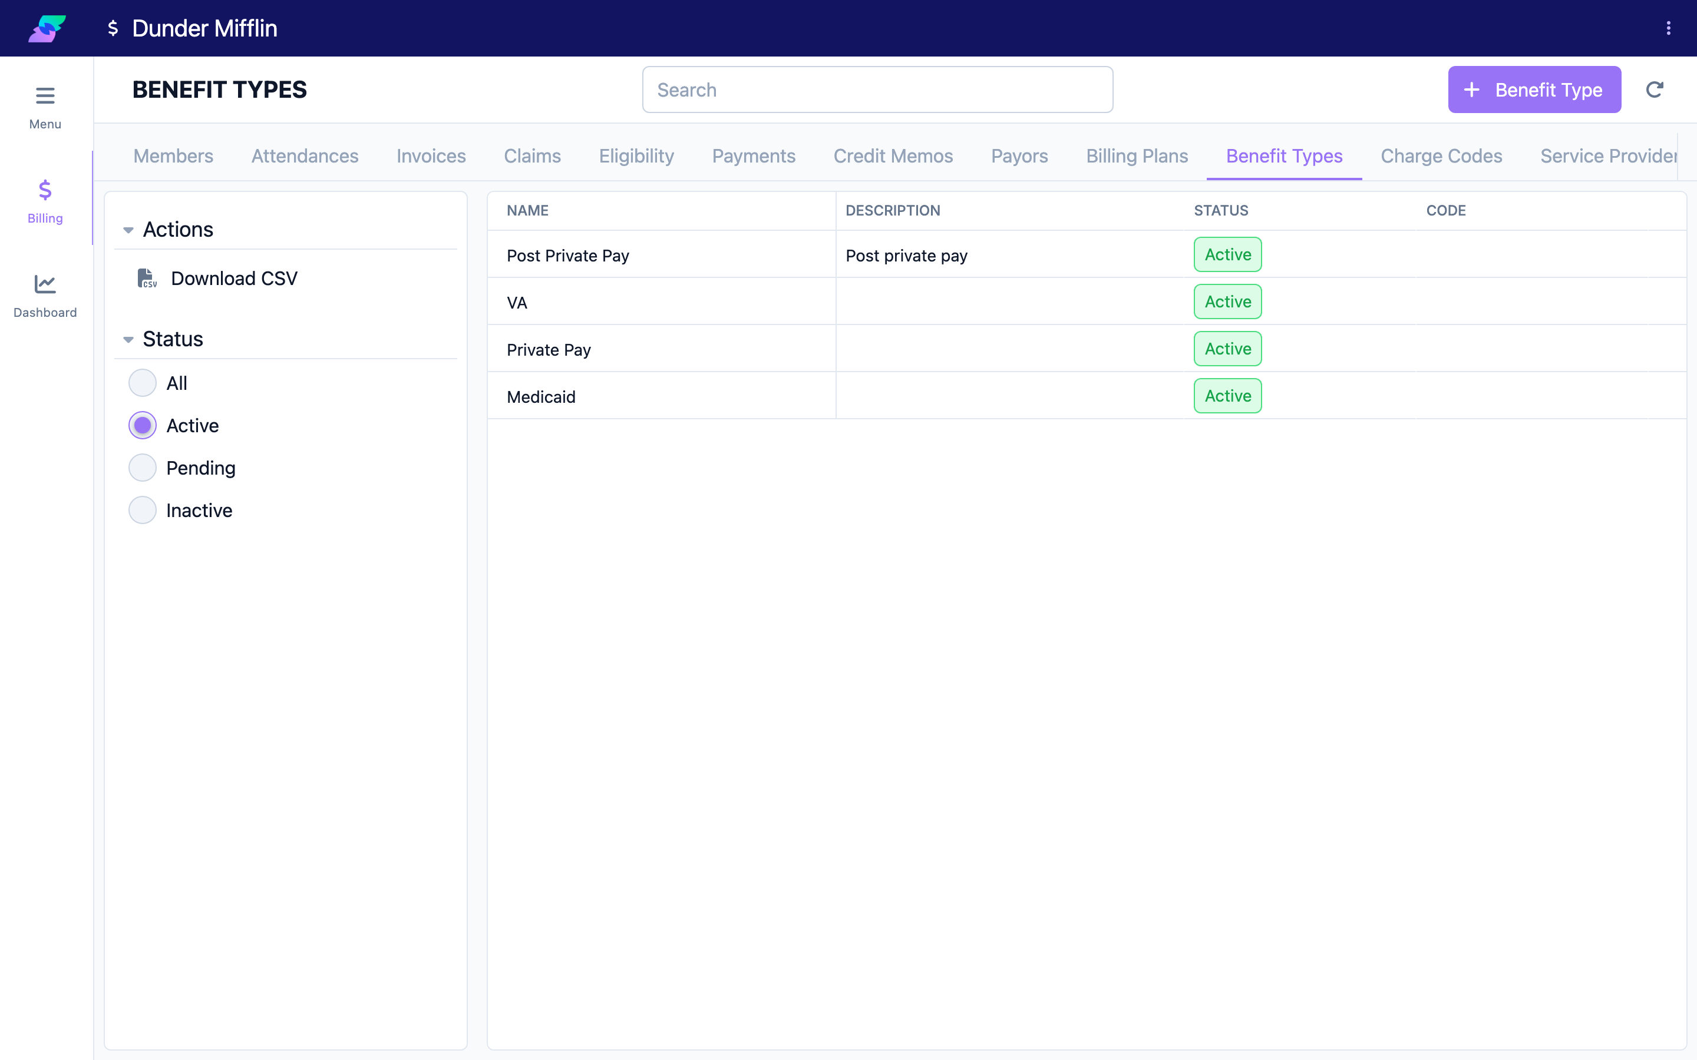
Task: Open the Service Provider tab
Action: 1608,155
